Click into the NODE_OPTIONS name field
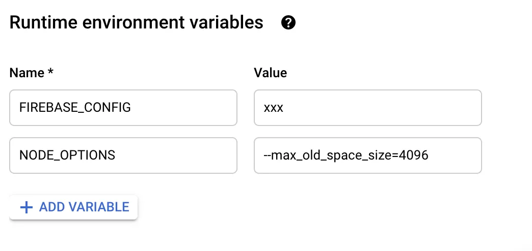This screenshot has width=532, height=251. coord(123,155)
